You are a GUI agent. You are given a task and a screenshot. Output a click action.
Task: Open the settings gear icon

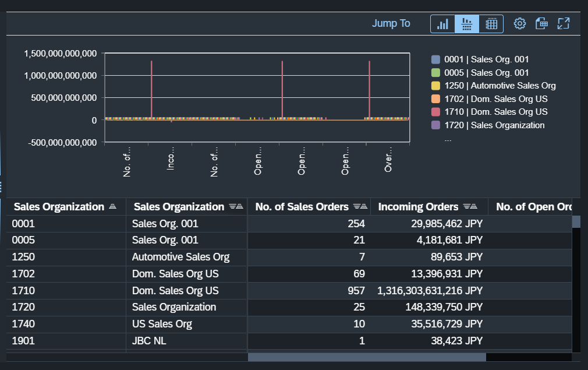point(519,23)
